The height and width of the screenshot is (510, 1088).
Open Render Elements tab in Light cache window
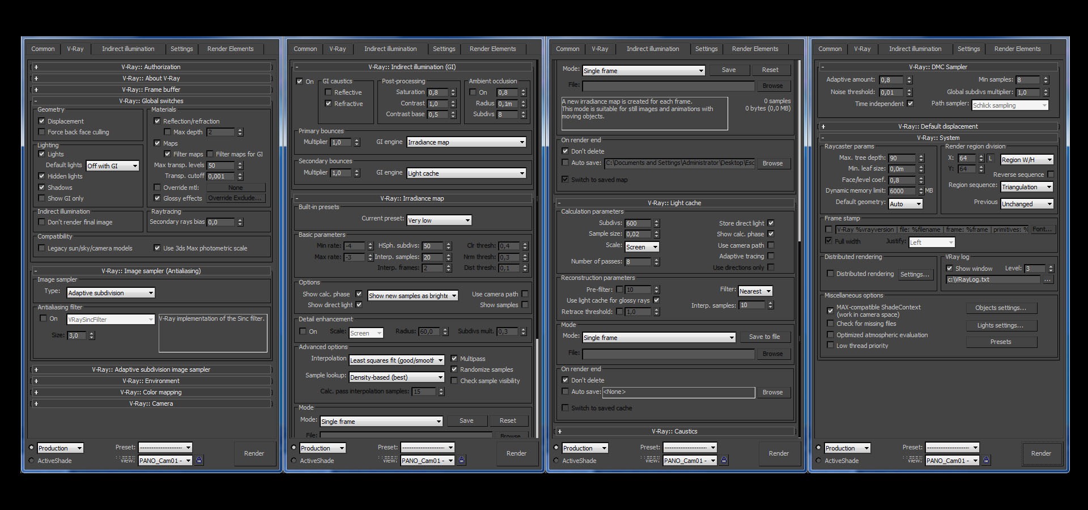tap(755, 49)
